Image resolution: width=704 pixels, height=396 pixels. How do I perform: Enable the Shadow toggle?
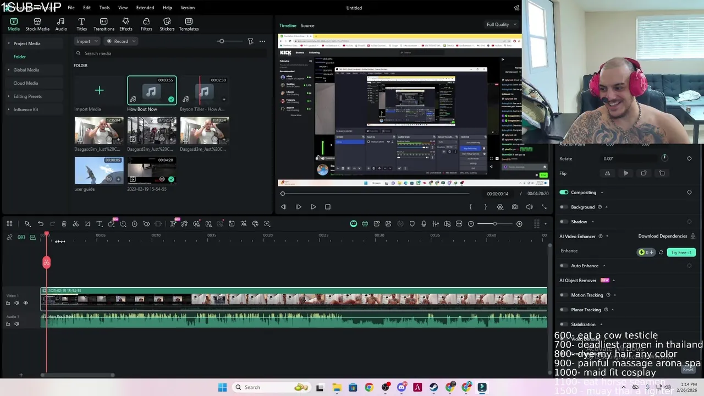point(564,222)
